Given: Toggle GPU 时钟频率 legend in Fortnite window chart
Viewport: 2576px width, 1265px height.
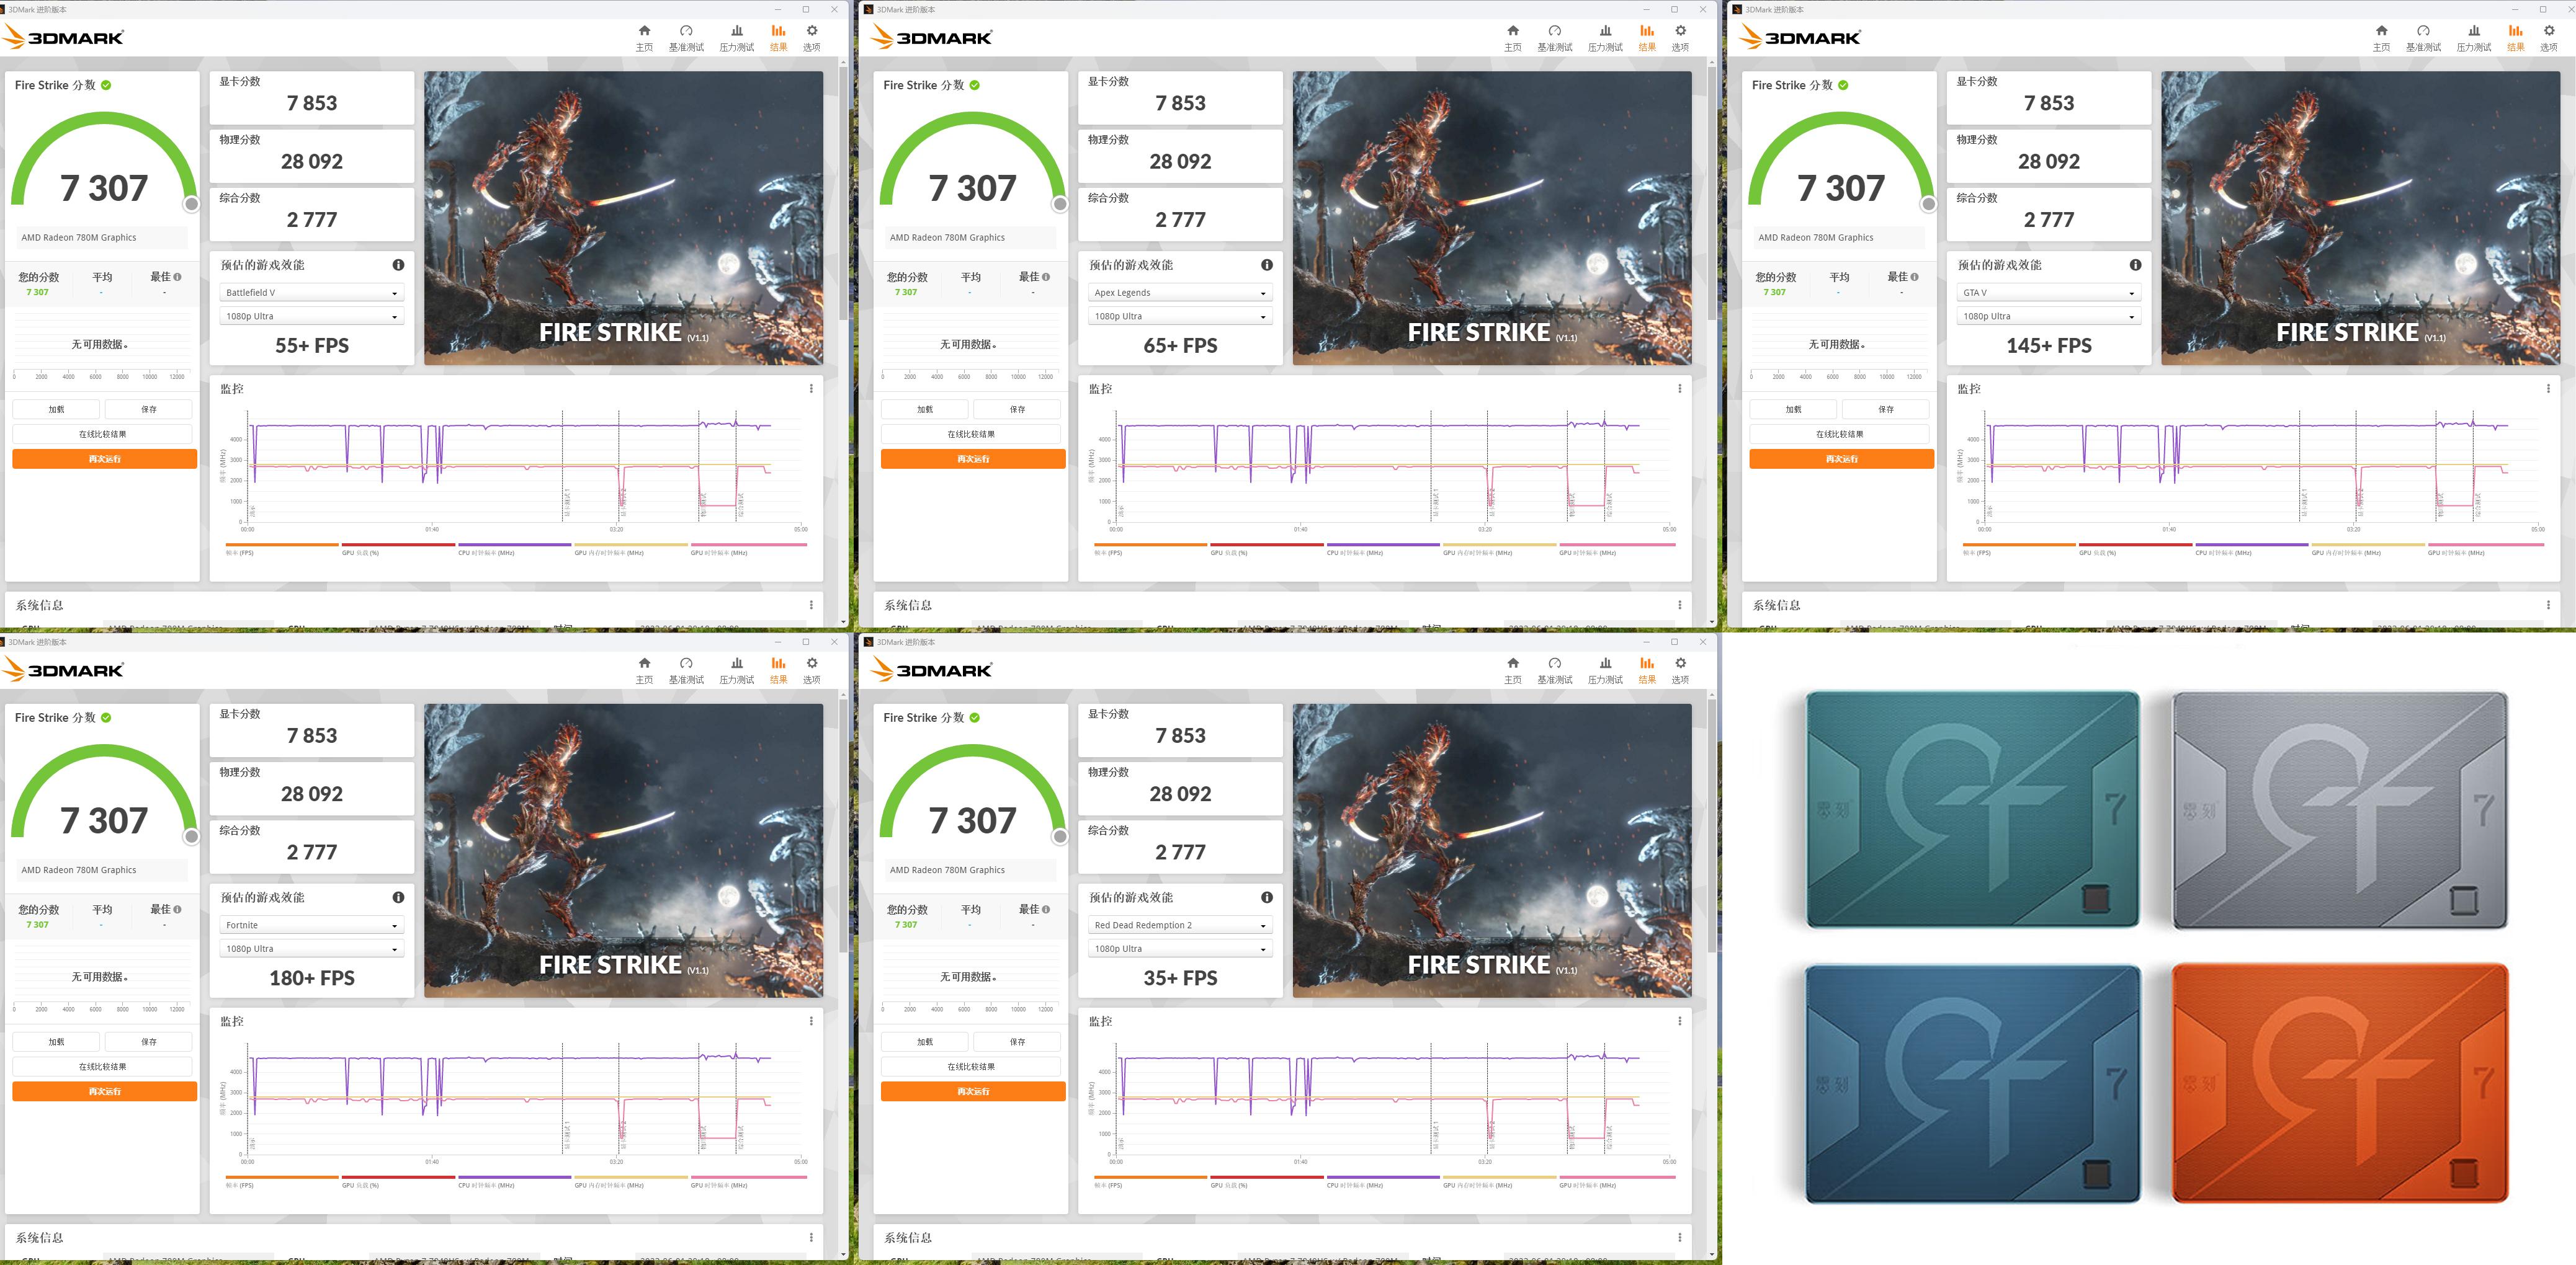Looking at the screenshot, I should tap(718, 1184).
